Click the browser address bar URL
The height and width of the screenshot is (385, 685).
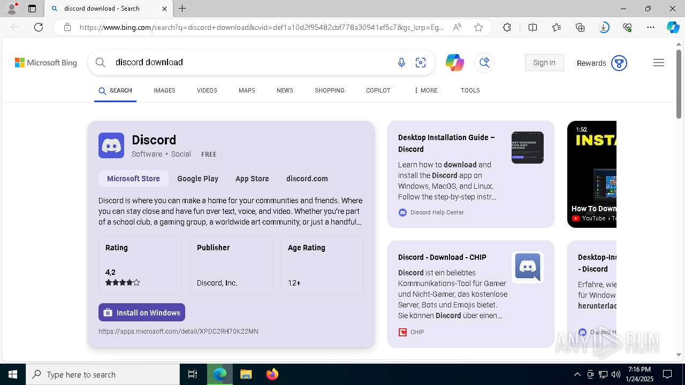coord(262,27)
